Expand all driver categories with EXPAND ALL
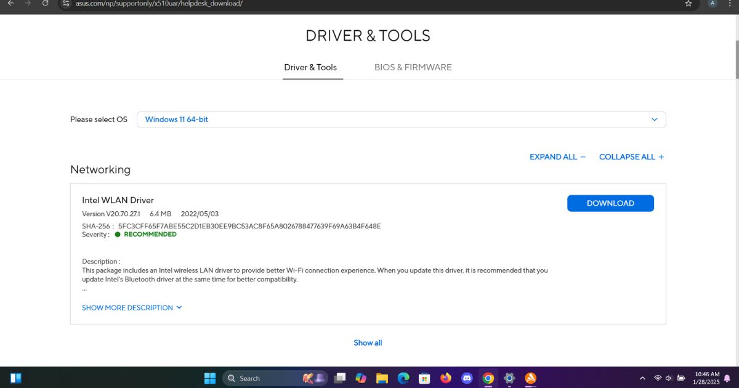 [557, 157]
